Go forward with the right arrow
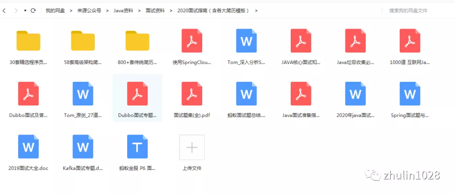The image size is (455, 194). [x=16, y=11]
